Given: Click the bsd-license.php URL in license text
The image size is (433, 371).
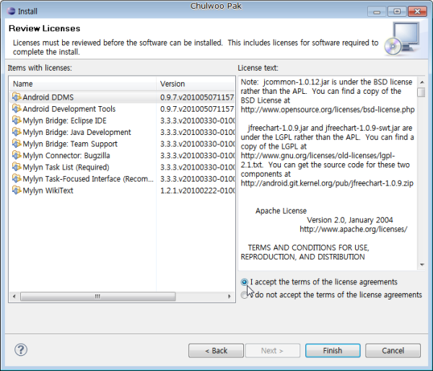Looking at the screenshot, I should (328, 110).
